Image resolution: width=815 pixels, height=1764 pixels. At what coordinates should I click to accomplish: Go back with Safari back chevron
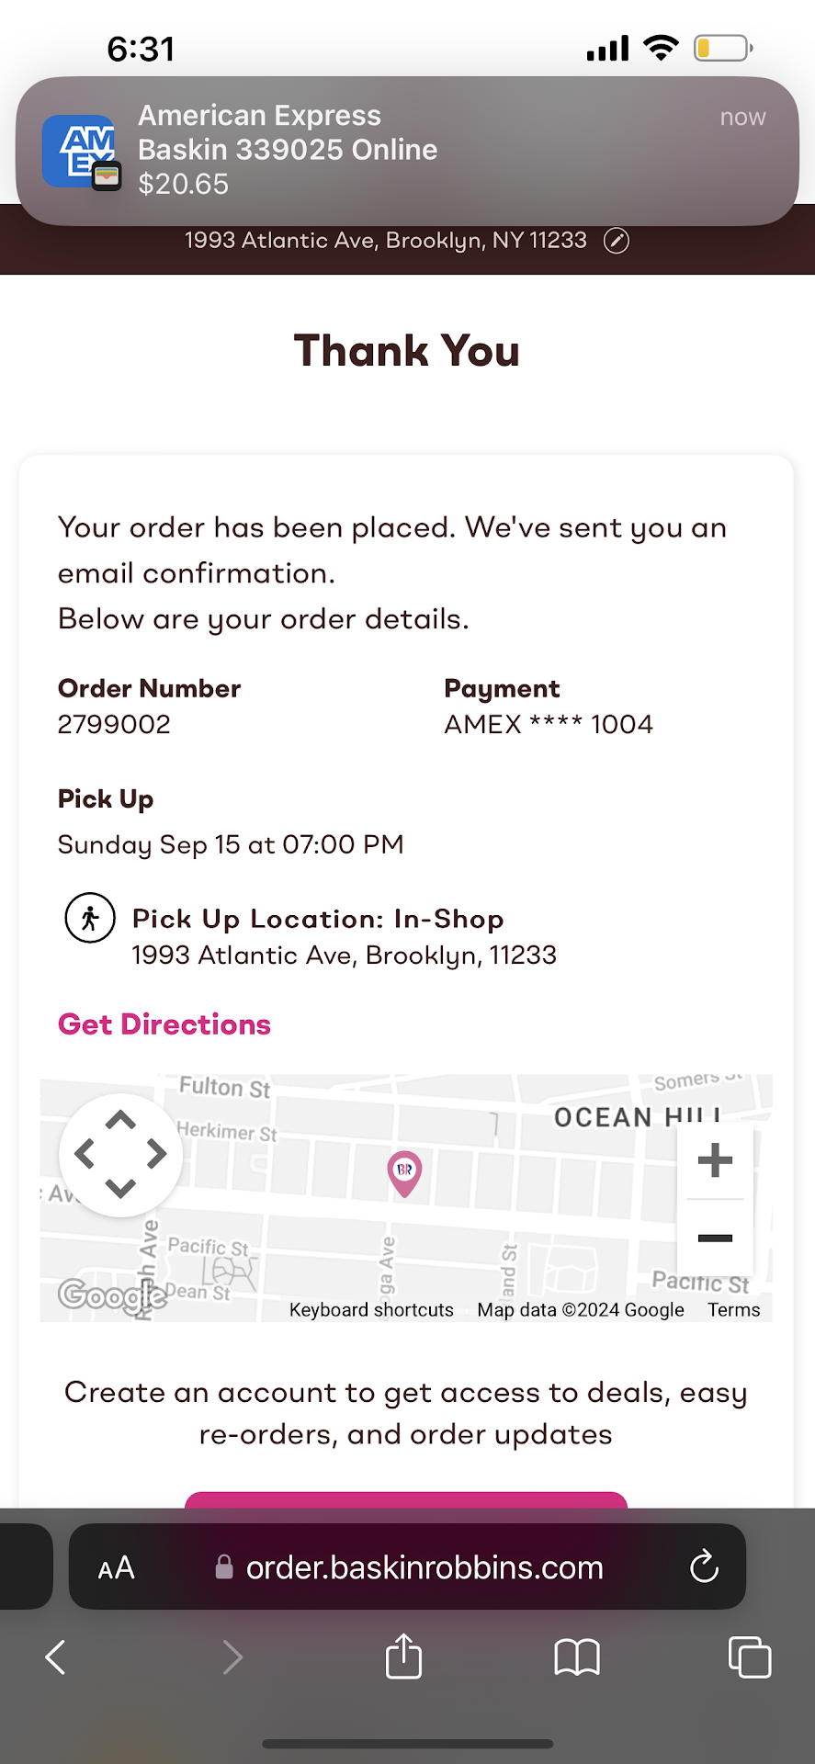(55, 1657)
